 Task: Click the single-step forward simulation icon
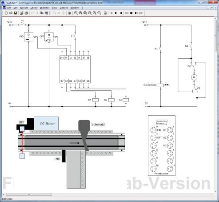pyautogui.click(x=131, y=13)
